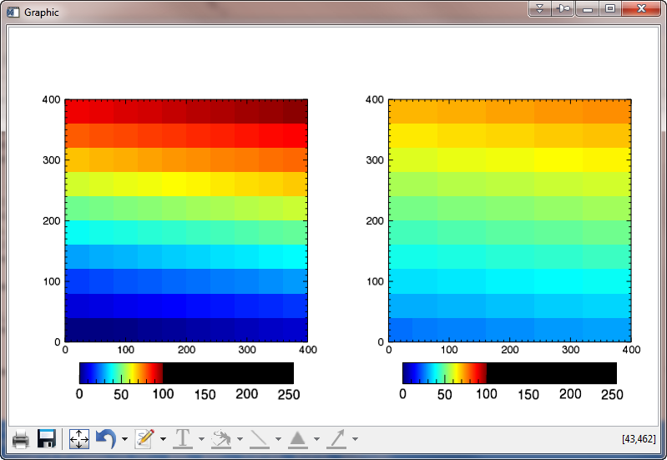
Task: Open the dropdown beside the pencil tool
Action: tap(163, 439)
